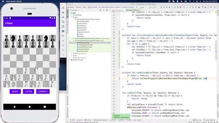Expand Gradle Scripts node
This screenshot has height=123, width=219.
click(x=70, y=60)
